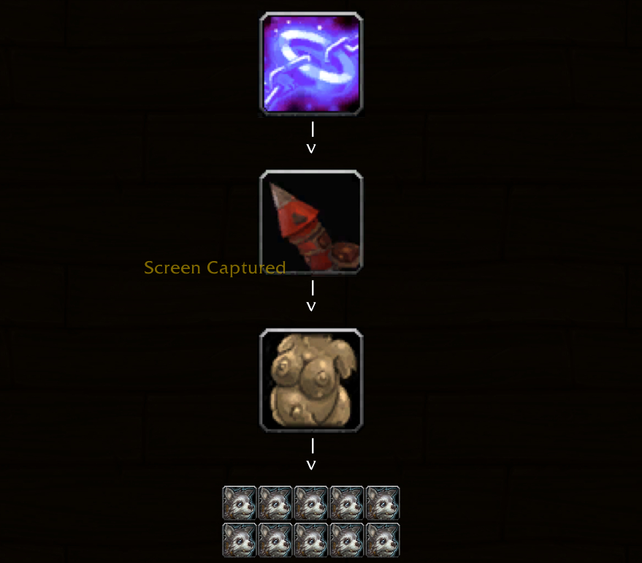The image size is (642, 563).
Task: Select first wolf pup icon in bottom row
Action: [240, 540]
